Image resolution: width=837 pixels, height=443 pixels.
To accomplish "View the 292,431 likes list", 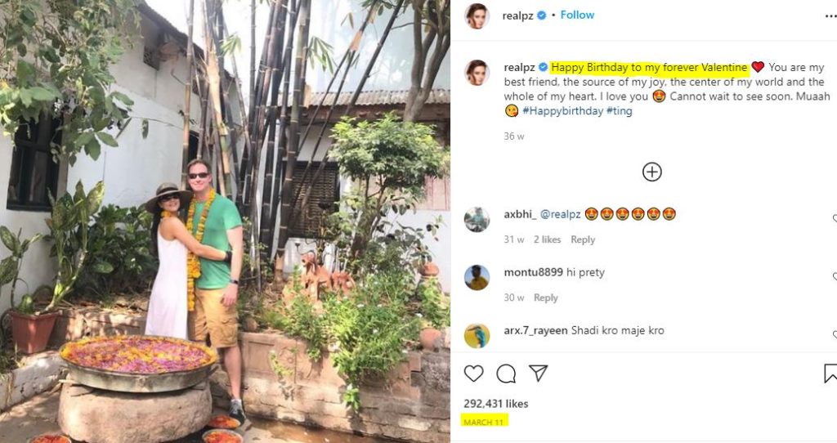I will tap(496, 404).
